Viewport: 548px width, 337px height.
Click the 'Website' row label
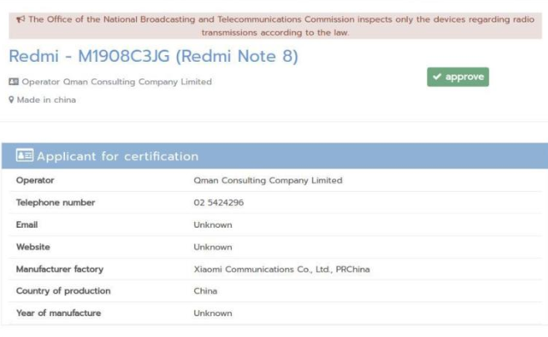tap(33, 247)
